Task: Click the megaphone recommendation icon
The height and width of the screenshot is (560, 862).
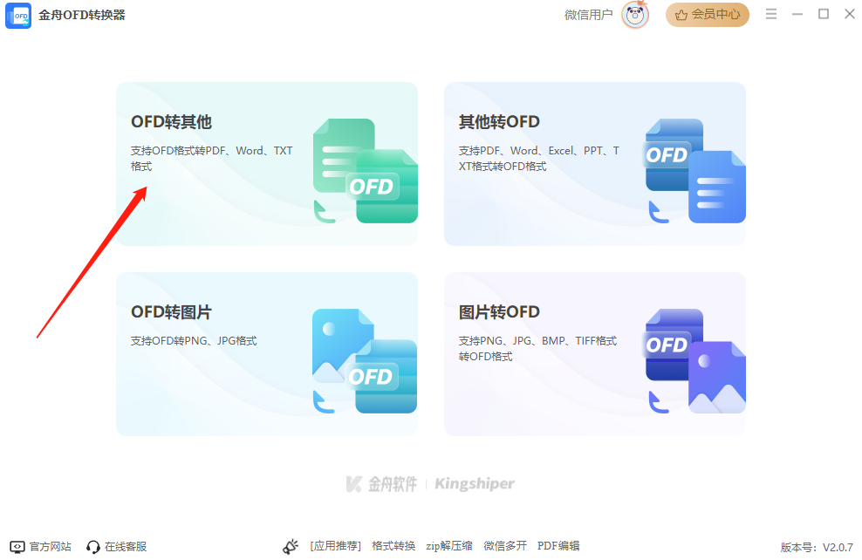Action: click(291, 546)
